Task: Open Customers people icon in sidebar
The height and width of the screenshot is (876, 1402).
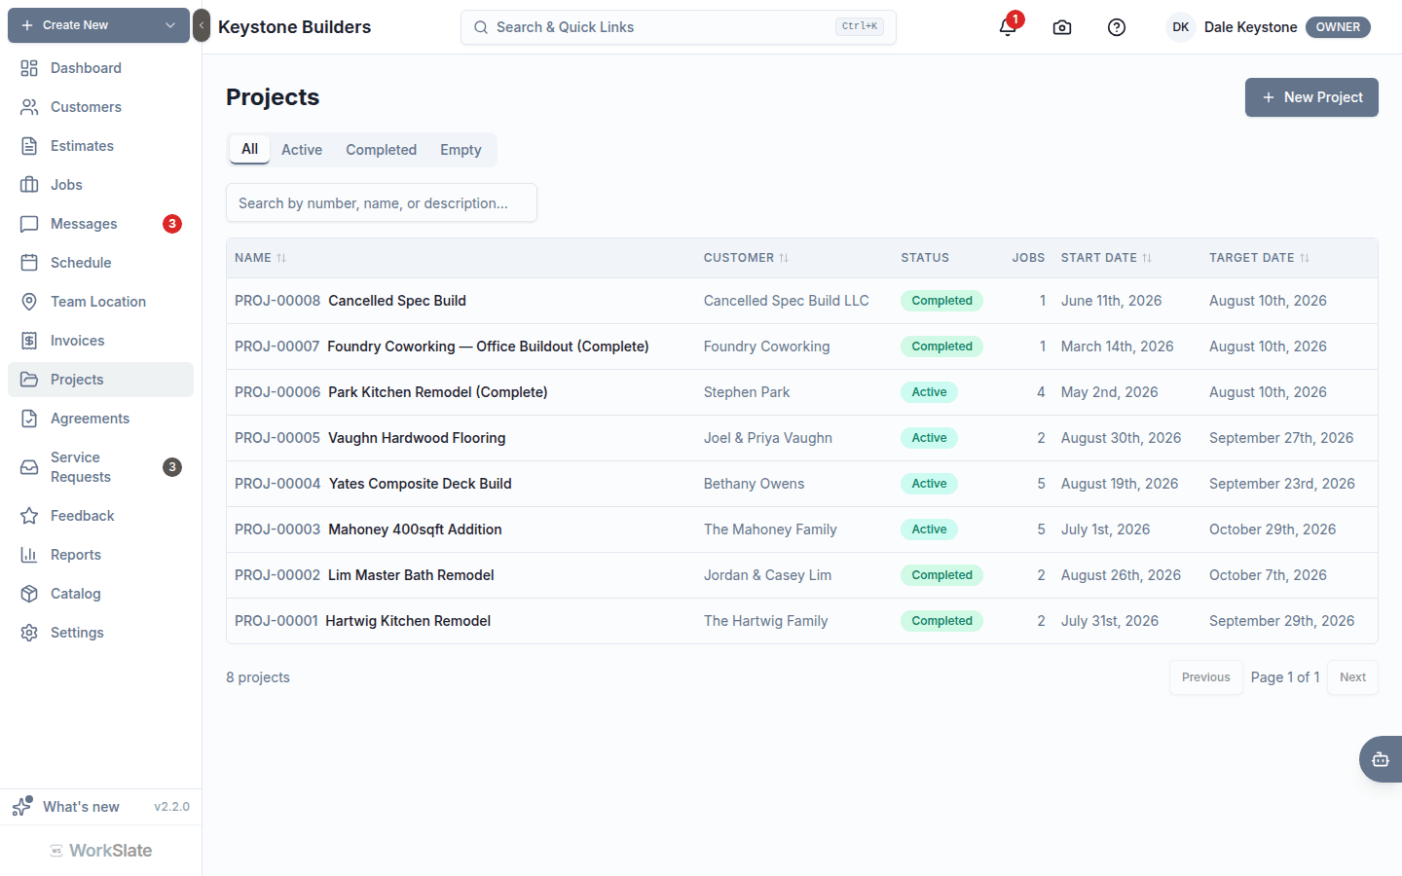Action: pos(29,107)
